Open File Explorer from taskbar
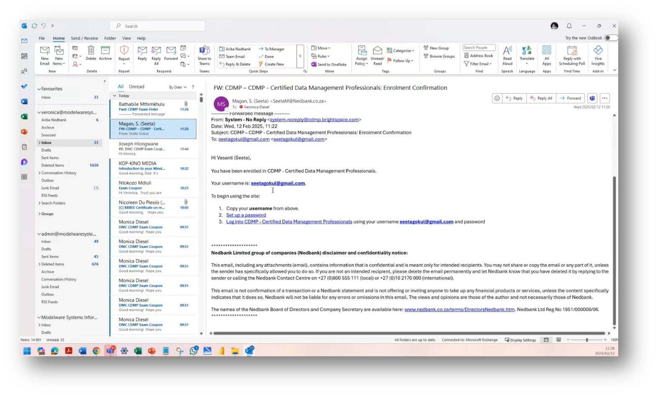The width and height of the screenshot is (658, 396). [x=235, y=351]
